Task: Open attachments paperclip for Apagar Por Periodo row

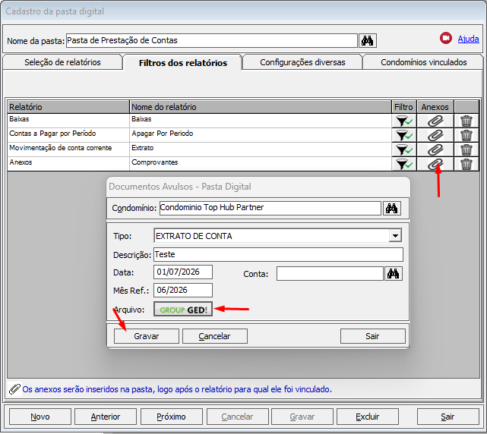Action: [x=435, y=135]
